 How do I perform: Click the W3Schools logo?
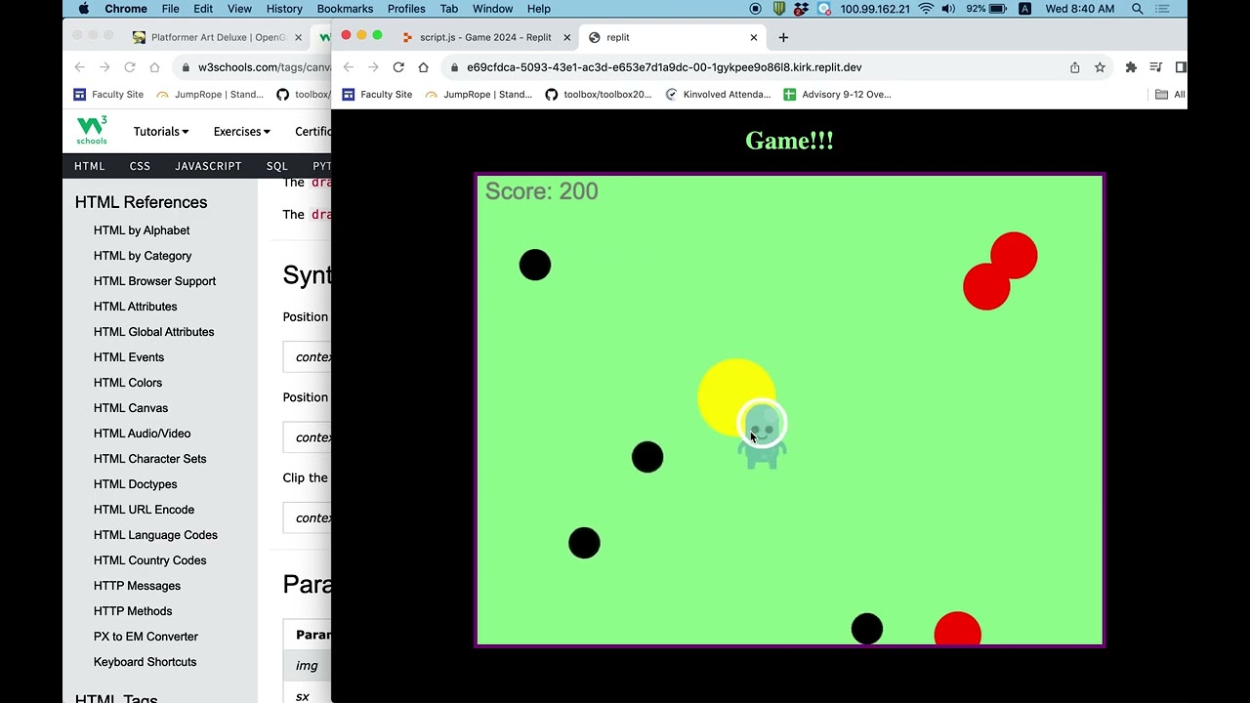click(x=92, y=130)
